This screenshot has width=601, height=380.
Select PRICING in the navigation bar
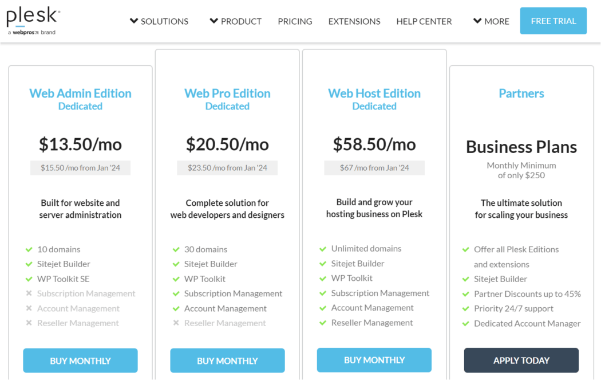[295, 21]
